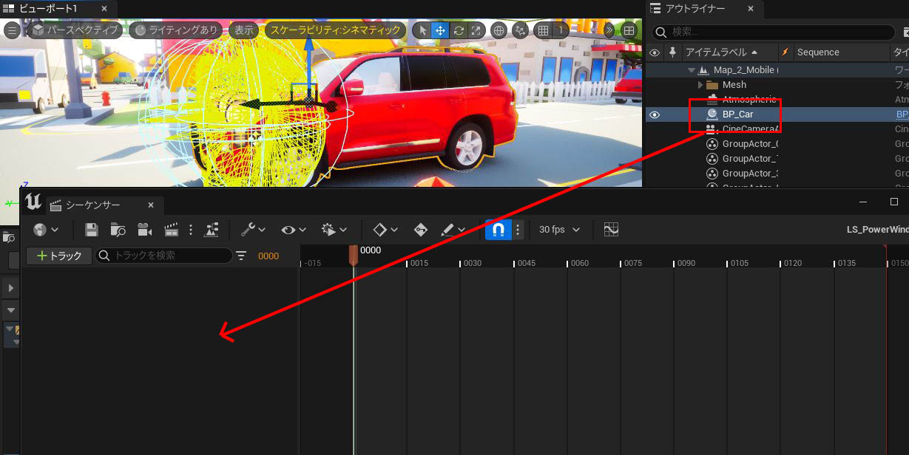The image size is (909, 455).
Task: Click the Render Movie clapperboard icon in Sequencer
Action: pos(171,230)
